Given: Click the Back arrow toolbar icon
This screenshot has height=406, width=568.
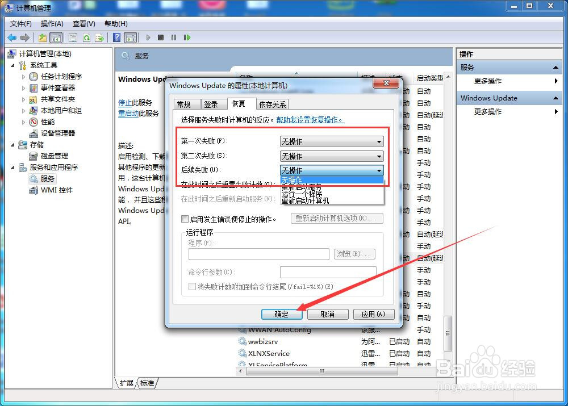Looking at the screenshot, I should click(12, 37).
